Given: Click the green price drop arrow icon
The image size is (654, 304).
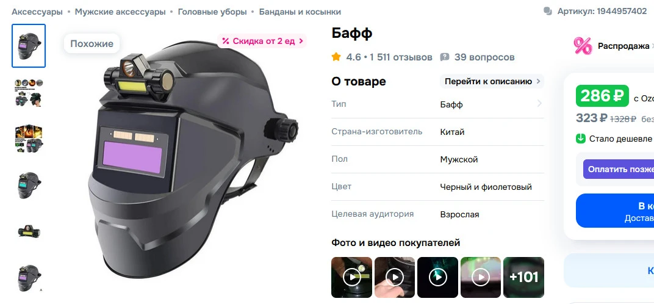Looking at the screenshot, I should click(x=581, y=139).
